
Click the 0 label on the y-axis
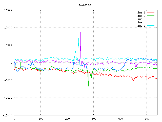tap(11, 63)
